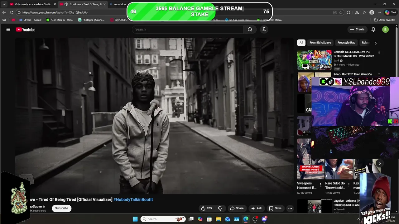
Task: Click the Ask button
Action: (x=256, y=208)
